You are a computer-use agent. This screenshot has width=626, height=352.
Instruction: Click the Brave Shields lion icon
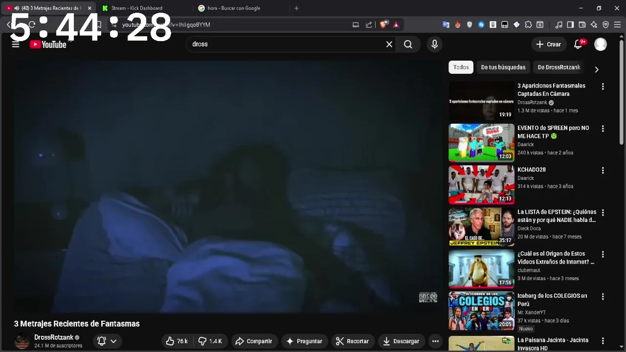tap(384, 24)
